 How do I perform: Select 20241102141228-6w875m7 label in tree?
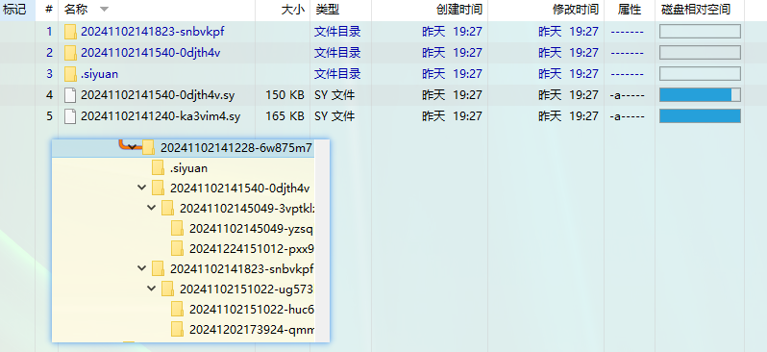[236, 147]
